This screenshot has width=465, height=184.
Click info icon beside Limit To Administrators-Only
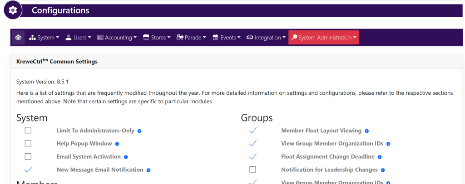[x=139, y=131]
